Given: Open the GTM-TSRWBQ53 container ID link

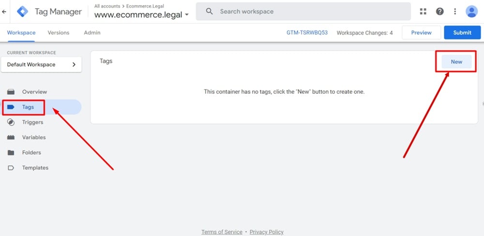Looking at the screenshot, I should 307,32.
